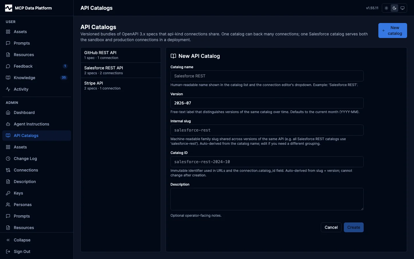Go to Connections menu item

tap(37, 170)
